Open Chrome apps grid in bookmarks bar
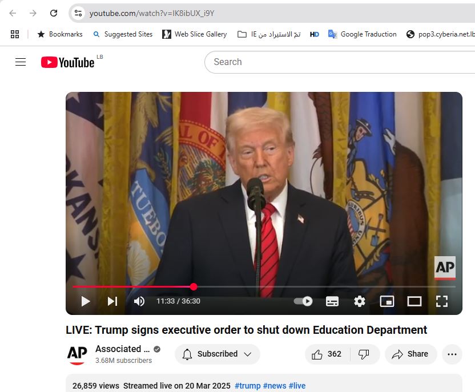 point(15,34)
